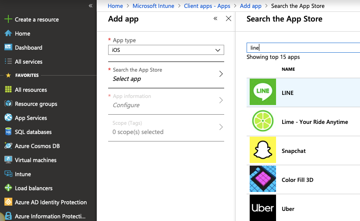Open the Dashboard icon in sidebar
Screen dimensions: 360x221
[x=8, y=47]
